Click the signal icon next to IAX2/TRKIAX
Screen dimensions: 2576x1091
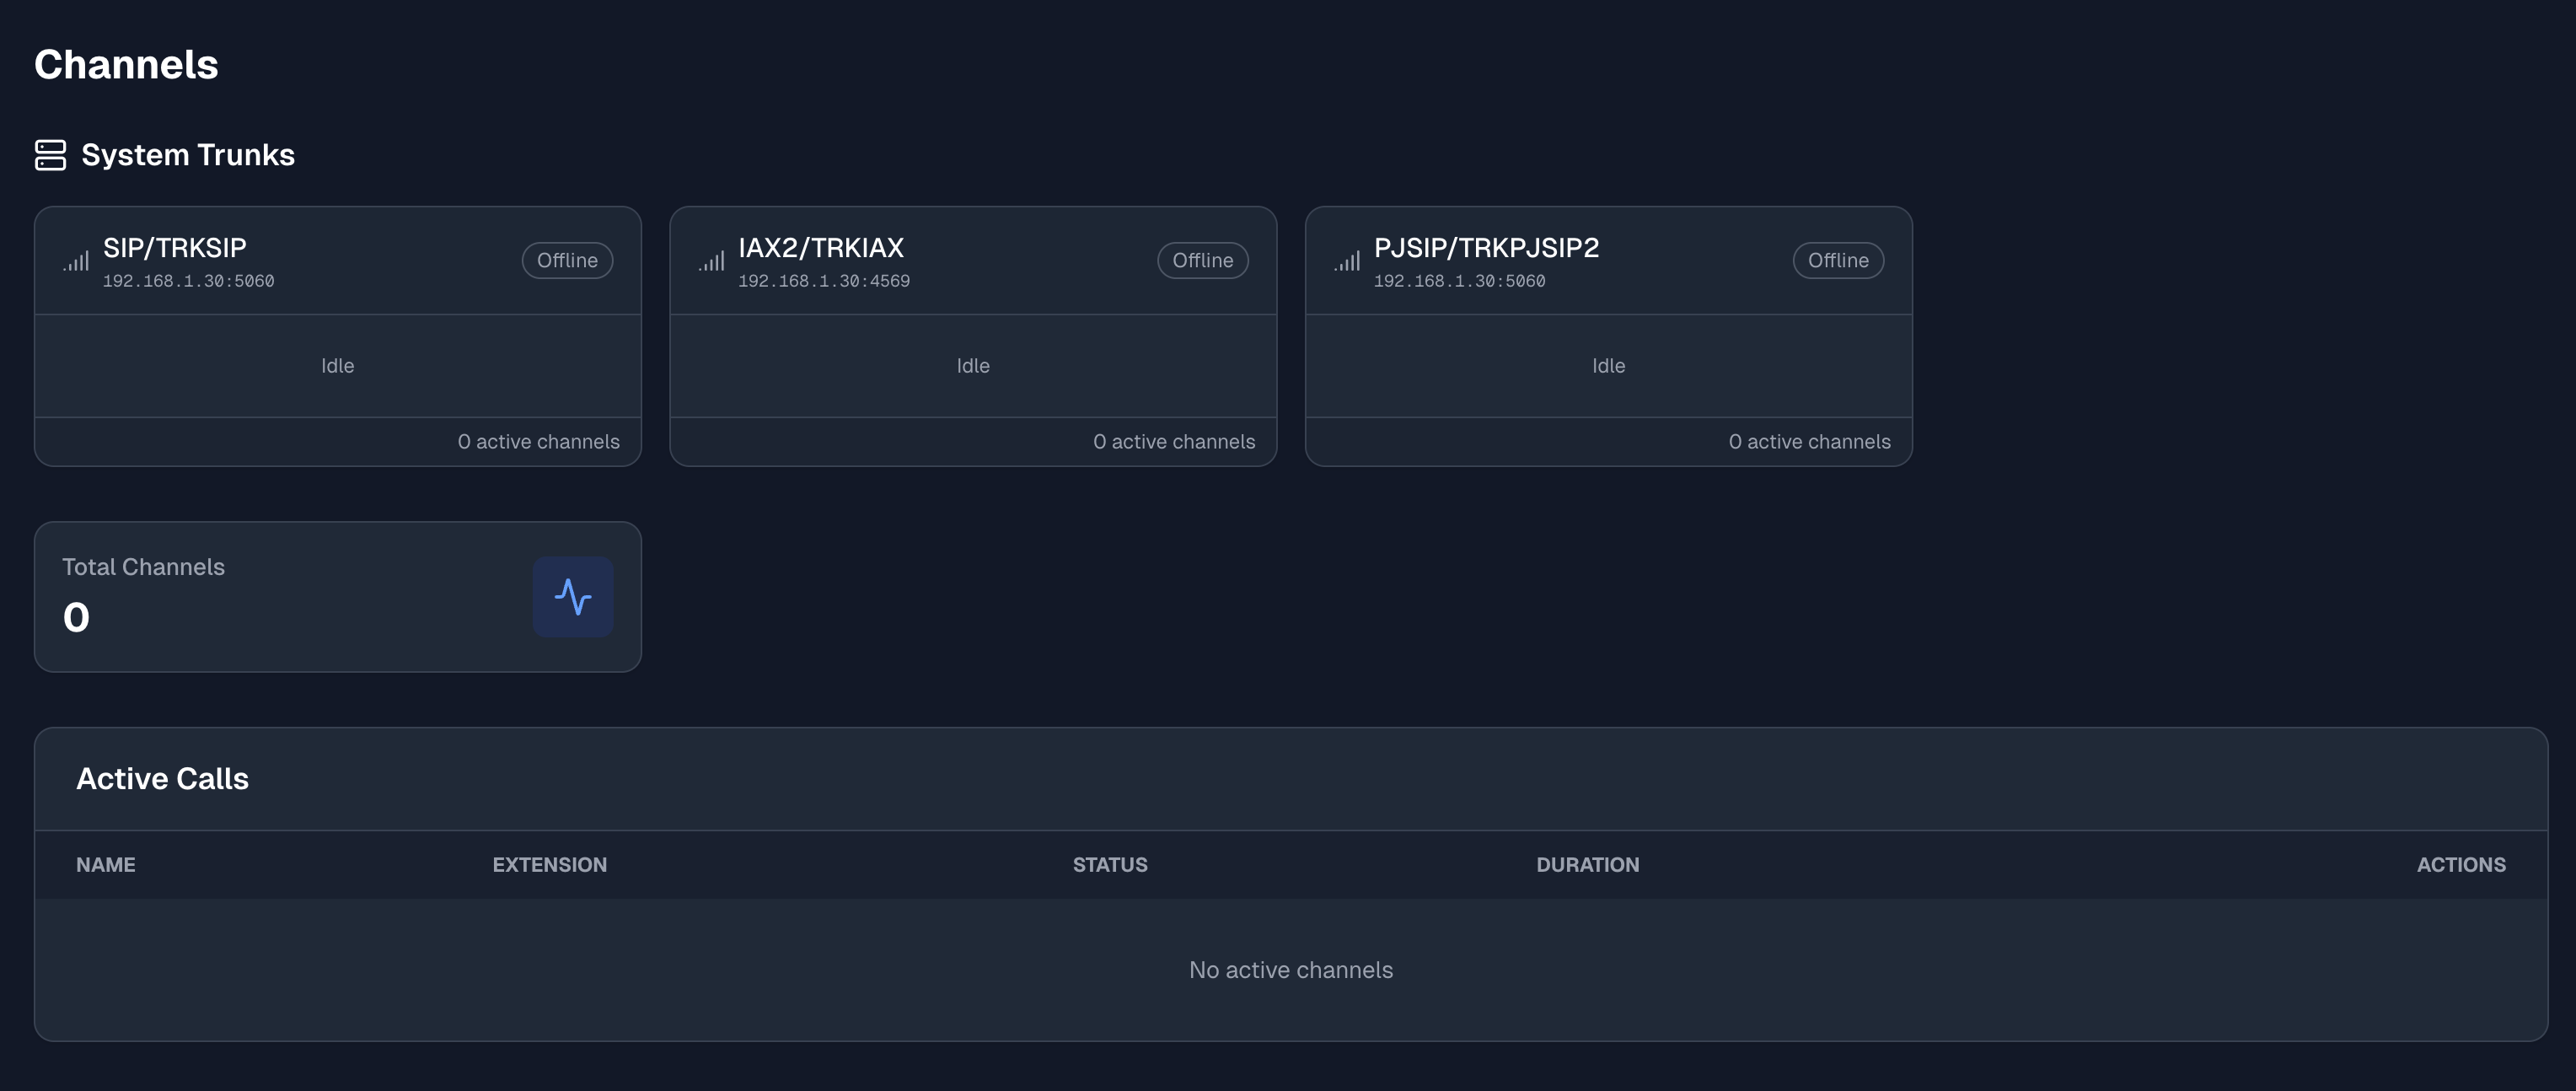pyautogui.click(x=711, y=261)
